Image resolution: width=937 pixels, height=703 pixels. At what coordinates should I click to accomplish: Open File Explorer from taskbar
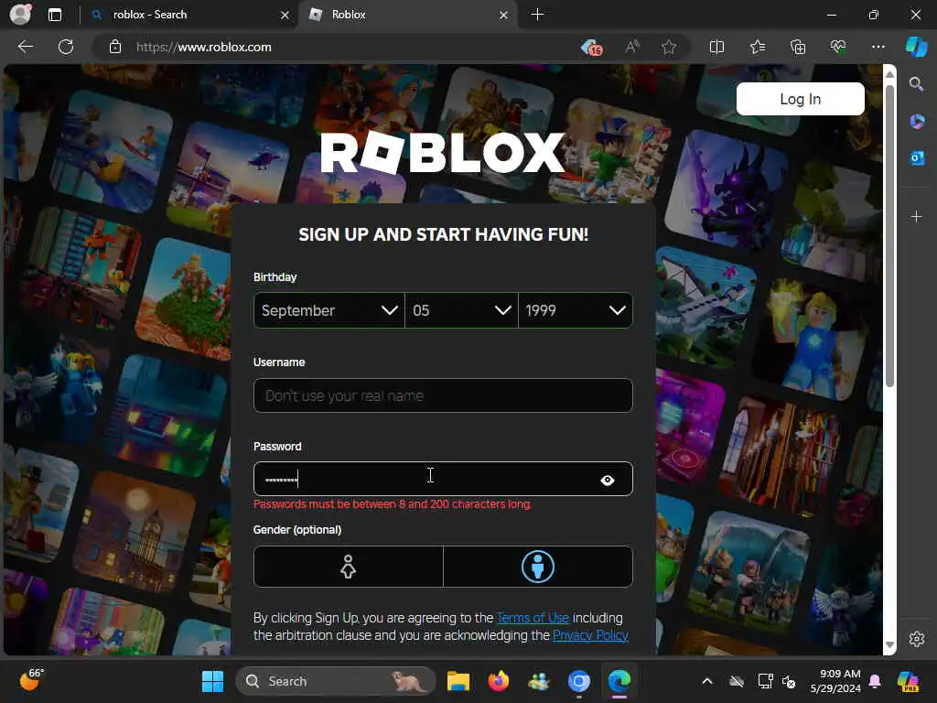(x=458, y=681)
